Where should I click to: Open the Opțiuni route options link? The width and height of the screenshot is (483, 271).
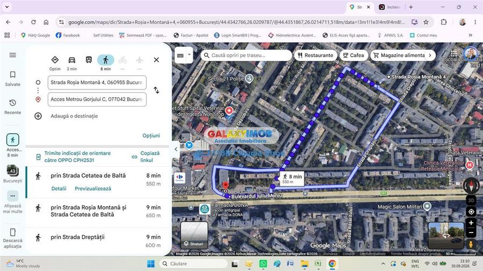pos(151,135)
